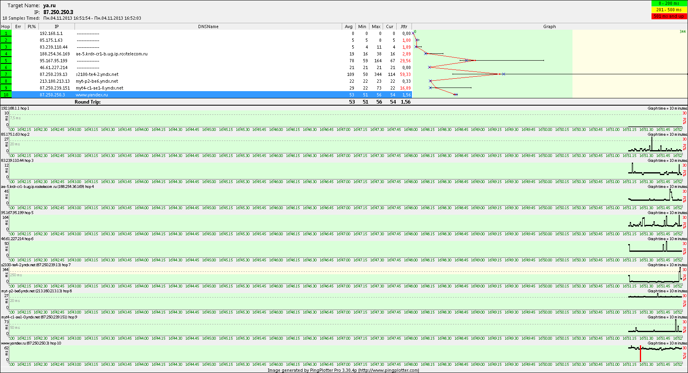
Task: Click the latency marker on hop 7 trace graph
Action: click(x=497, y=74)
